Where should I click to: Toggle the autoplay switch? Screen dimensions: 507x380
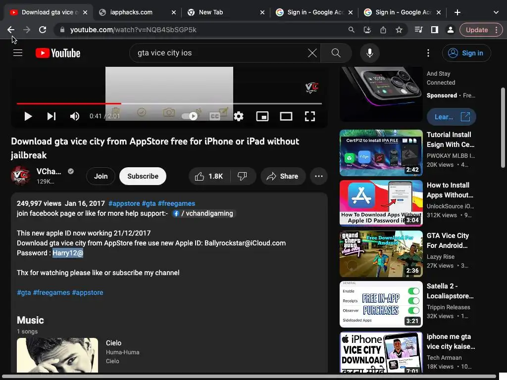(x=190, y=116)
